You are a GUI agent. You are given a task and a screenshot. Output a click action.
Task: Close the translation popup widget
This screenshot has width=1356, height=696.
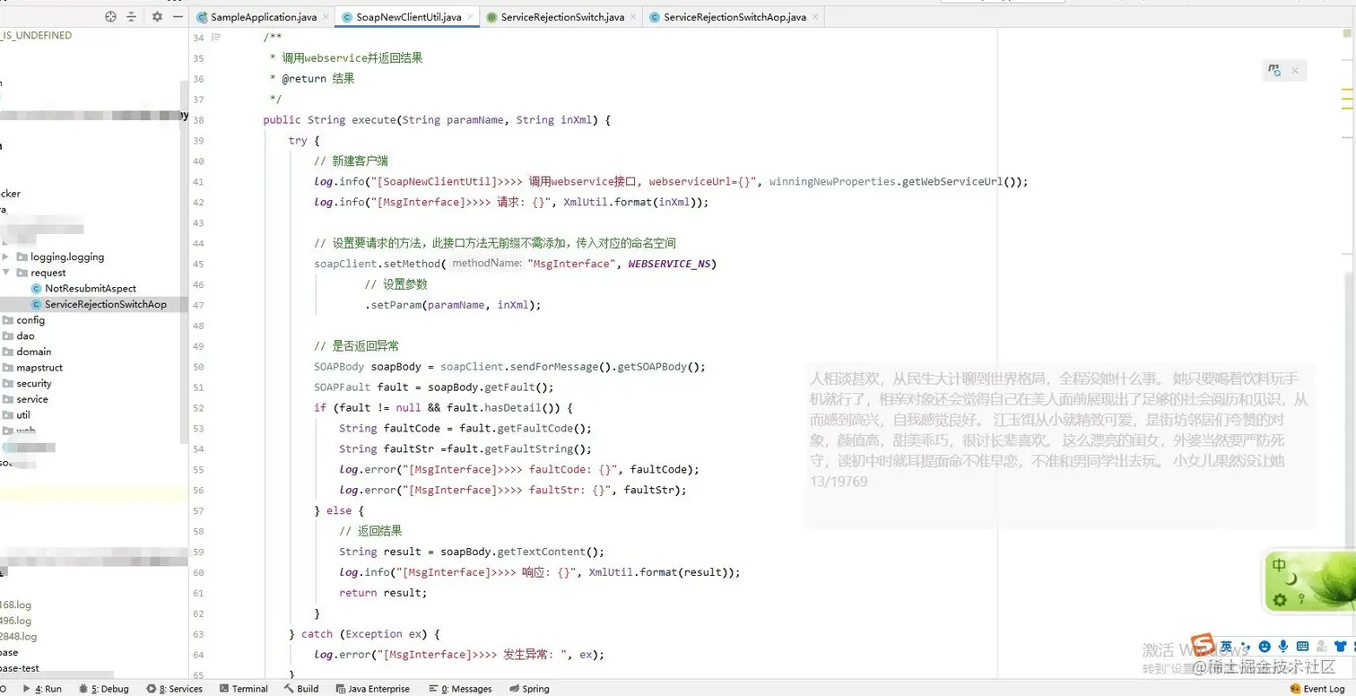coord(1295,70)
